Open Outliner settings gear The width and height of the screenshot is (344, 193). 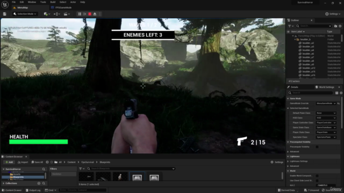(x=340, y=26)
